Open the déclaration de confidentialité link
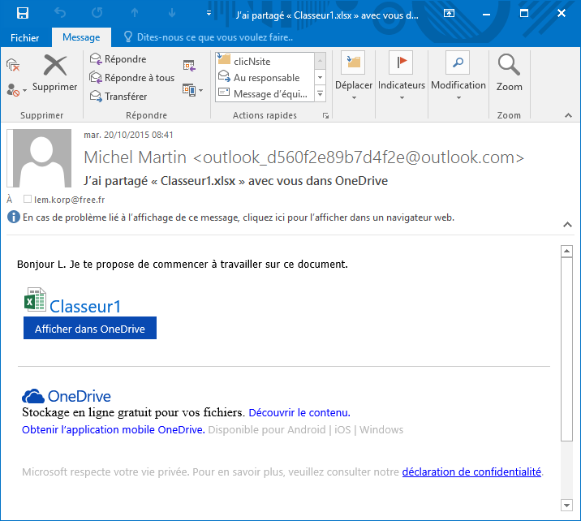 [471, 471]
